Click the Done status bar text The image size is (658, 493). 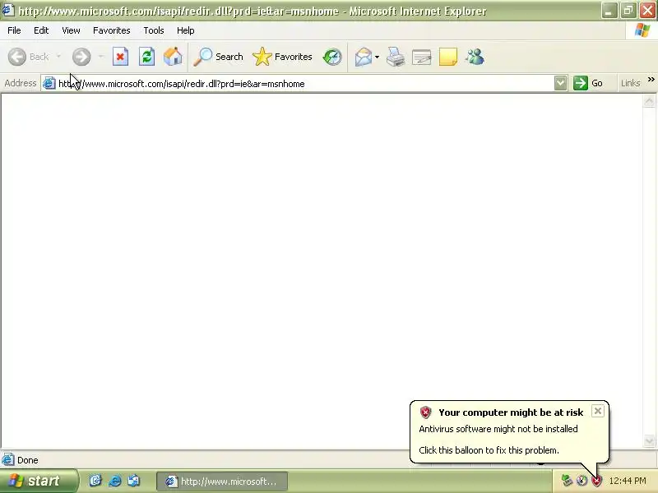[x=28, y=460]
